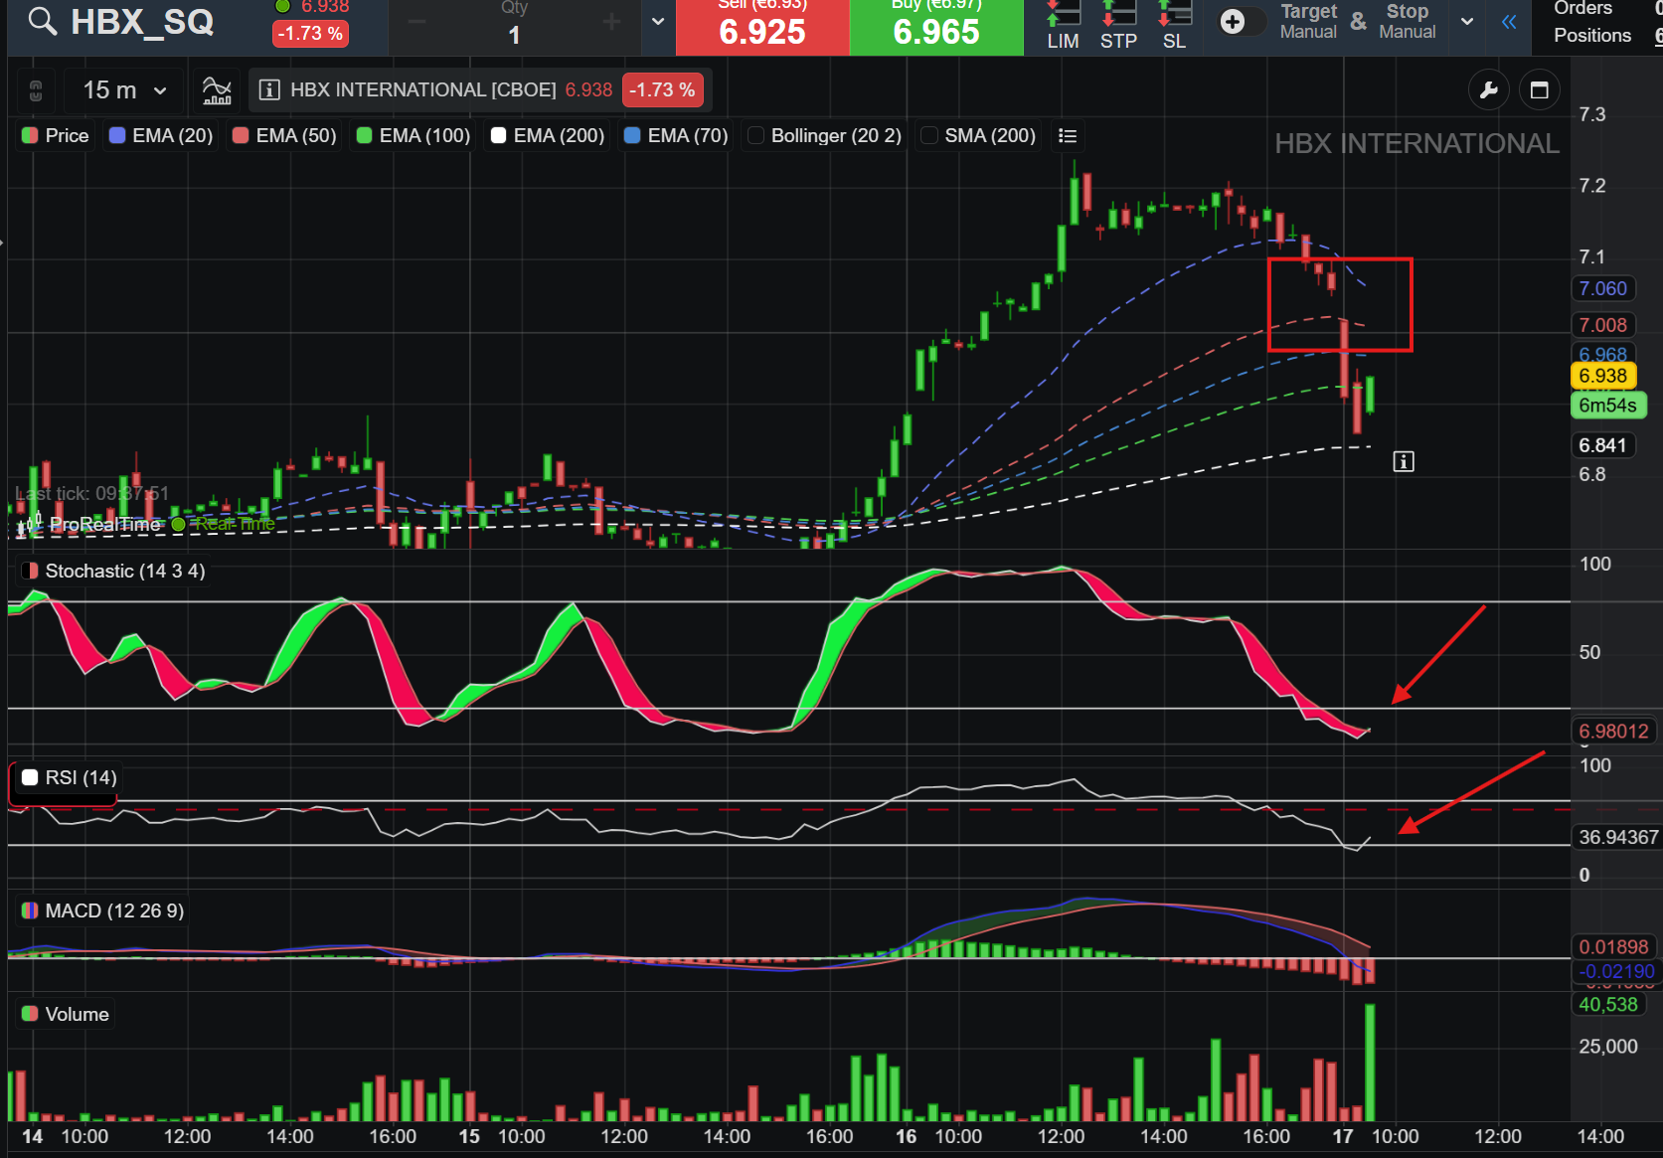Screen dimensions: 1663x1158
Task: Click the Stop Manual setting
Action: coord(1407,21)
